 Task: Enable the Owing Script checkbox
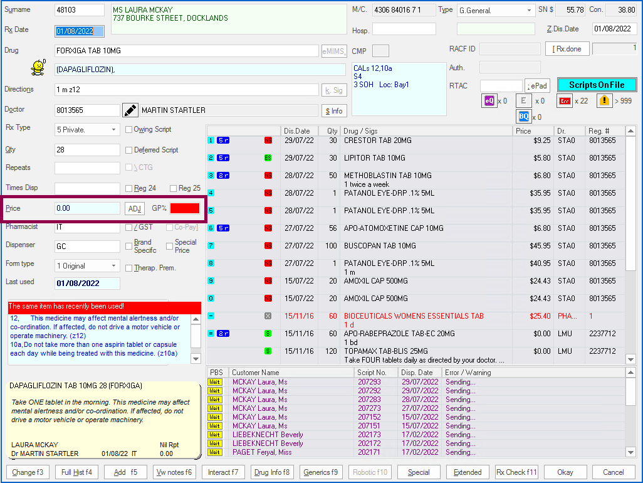point(128,130)
